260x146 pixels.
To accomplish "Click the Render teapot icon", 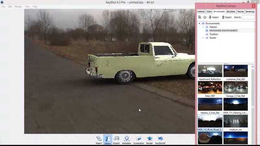I will tap(149, 140).
